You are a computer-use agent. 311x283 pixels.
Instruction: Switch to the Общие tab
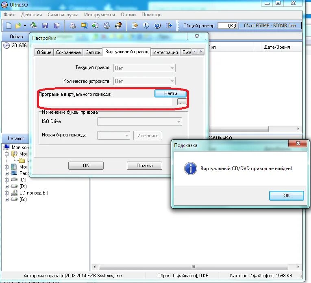[x=44, y=52]
